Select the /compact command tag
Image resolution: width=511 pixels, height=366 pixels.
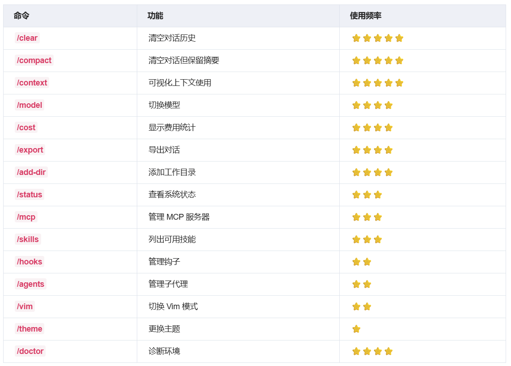point(34,60)
